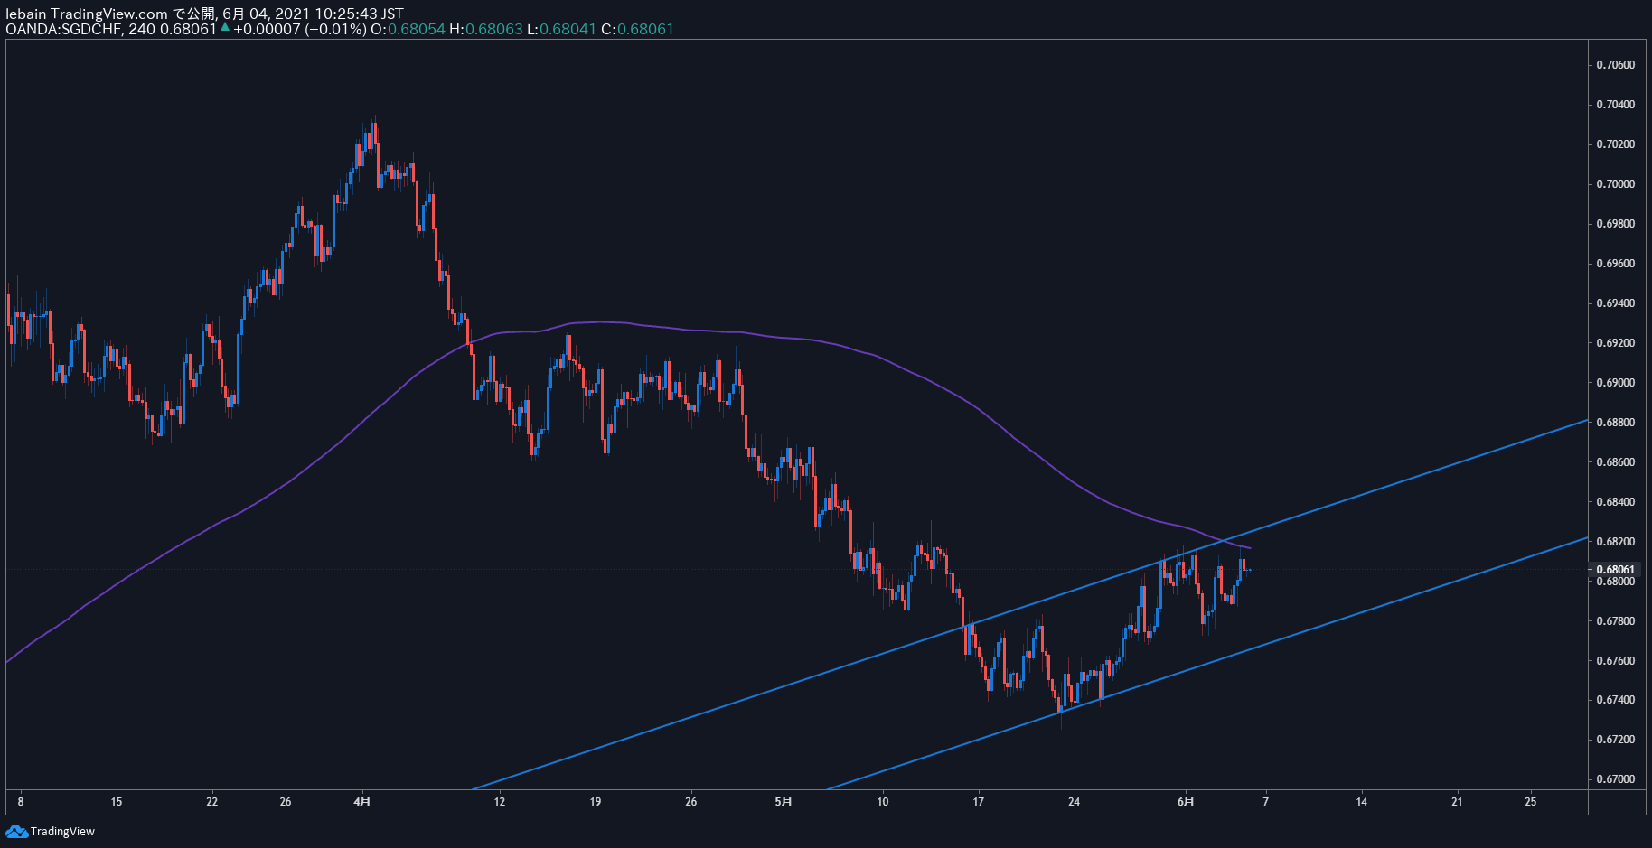Screen dimensions: 1652x848
Task: Click the 0.68400 price axis label
Action: tap(1615, 502)
